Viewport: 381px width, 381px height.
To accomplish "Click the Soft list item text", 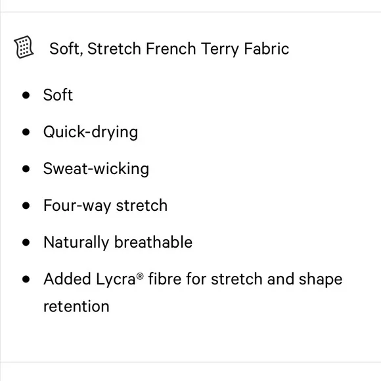I will [x=58, y=95].
